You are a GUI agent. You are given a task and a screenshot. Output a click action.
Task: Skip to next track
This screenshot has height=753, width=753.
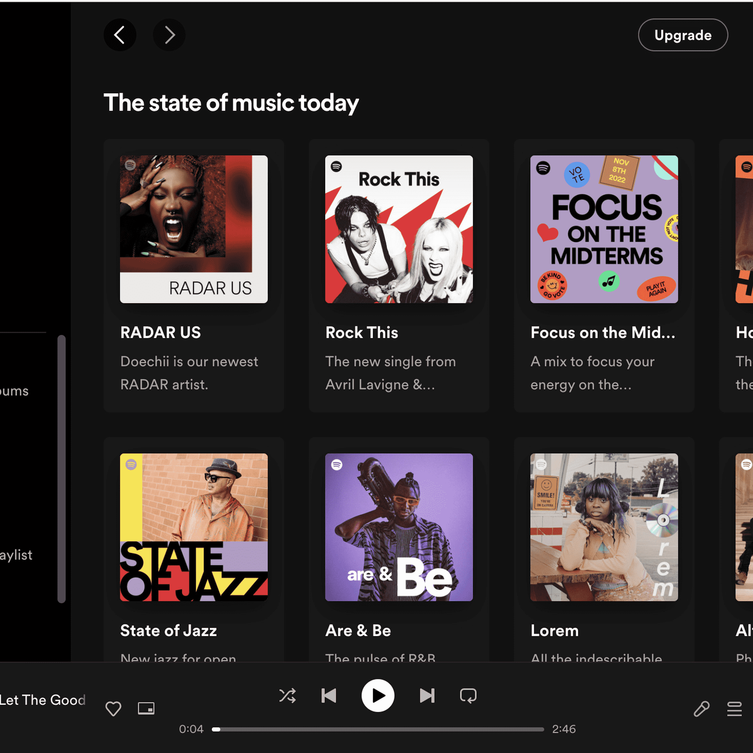(427, 696)
